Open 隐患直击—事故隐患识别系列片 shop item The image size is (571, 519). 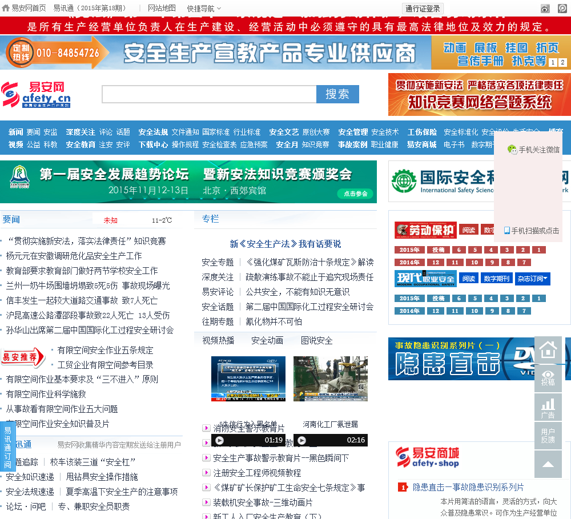[x=468, y=488]
